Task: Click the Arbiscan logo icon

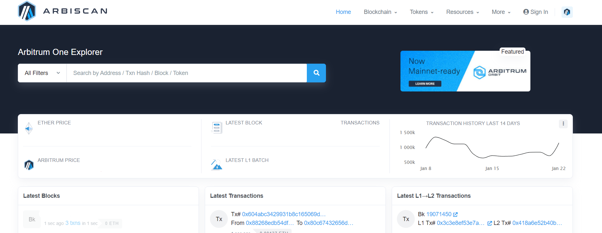Action: tap(27, 11)
